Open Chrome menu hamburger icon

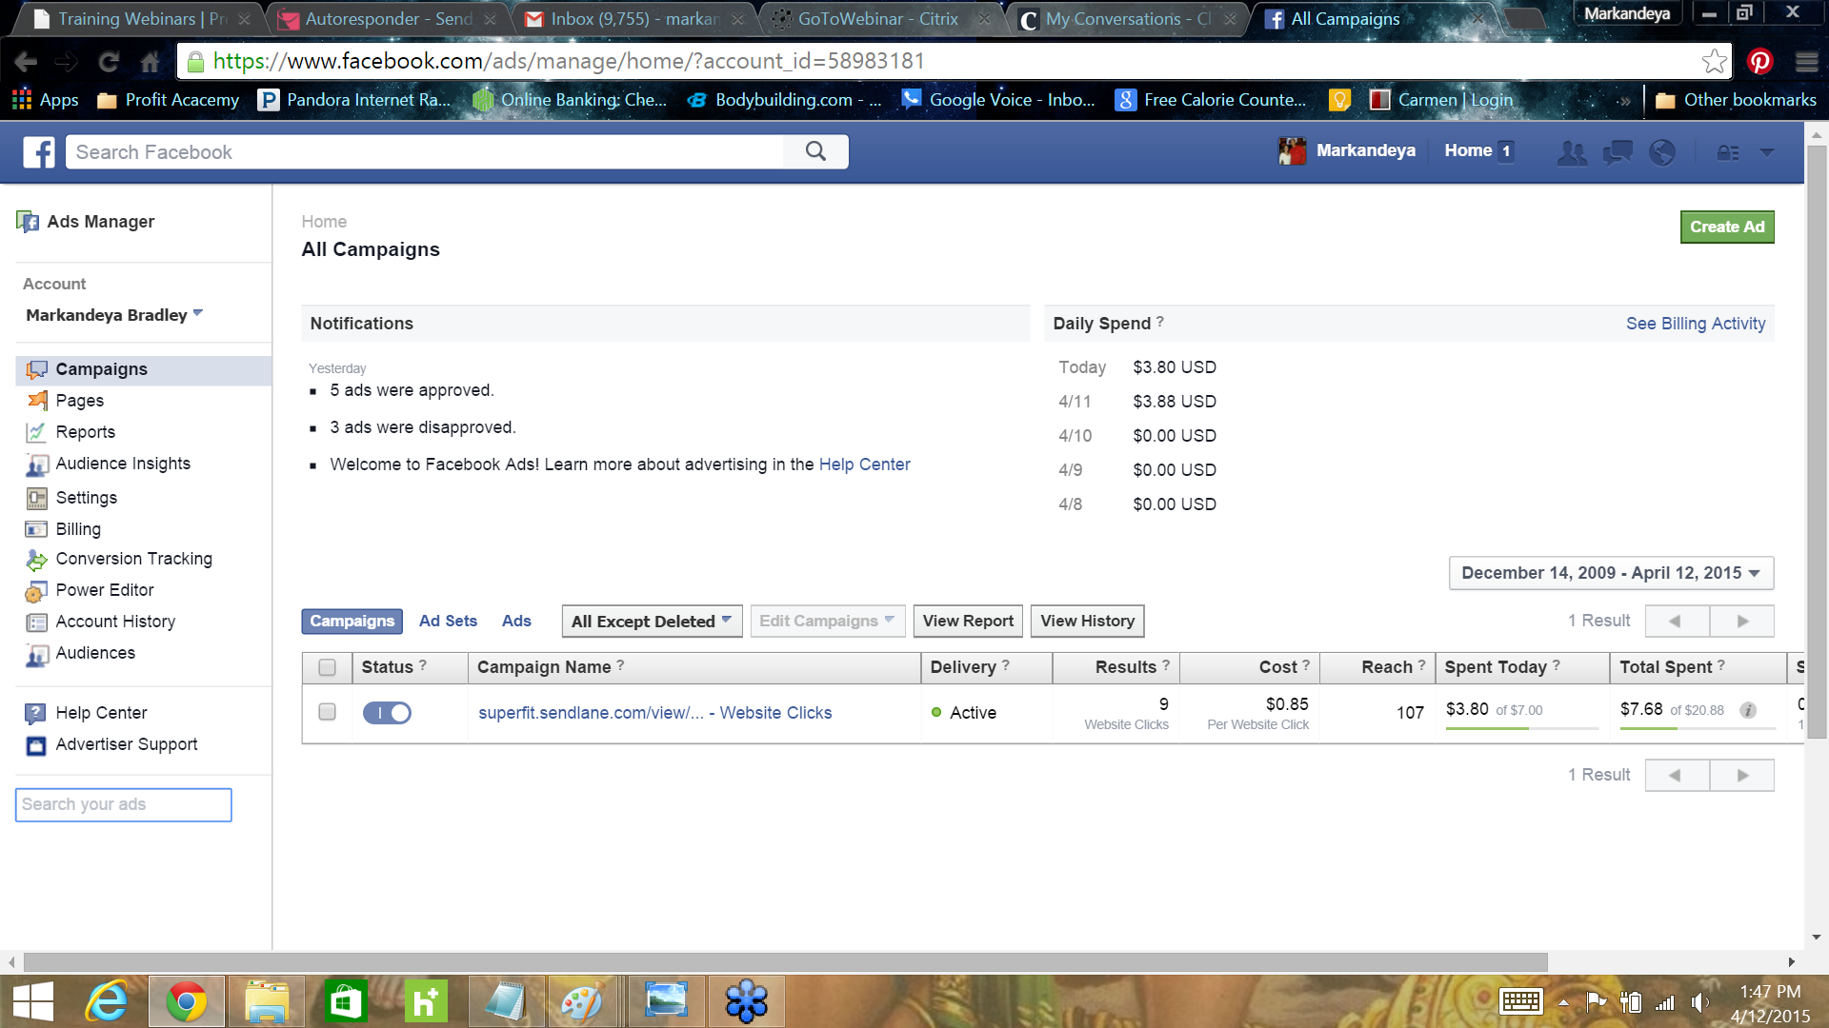[x=1807, y=62]
